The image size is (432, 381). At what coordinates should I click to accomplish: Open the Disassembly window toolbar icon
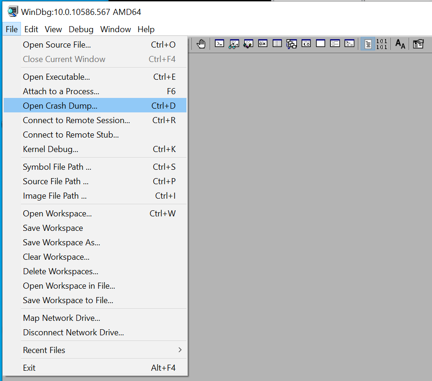click(306, 44)
